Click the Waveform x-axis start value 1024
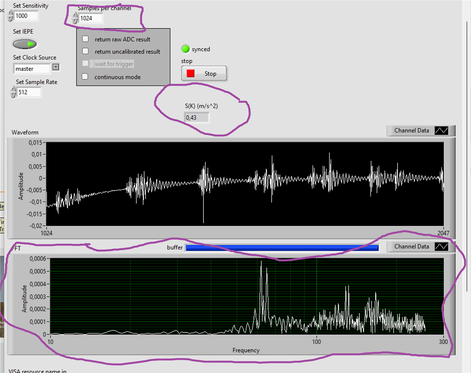Screen dimensions: 471x373 pos(46,233)
